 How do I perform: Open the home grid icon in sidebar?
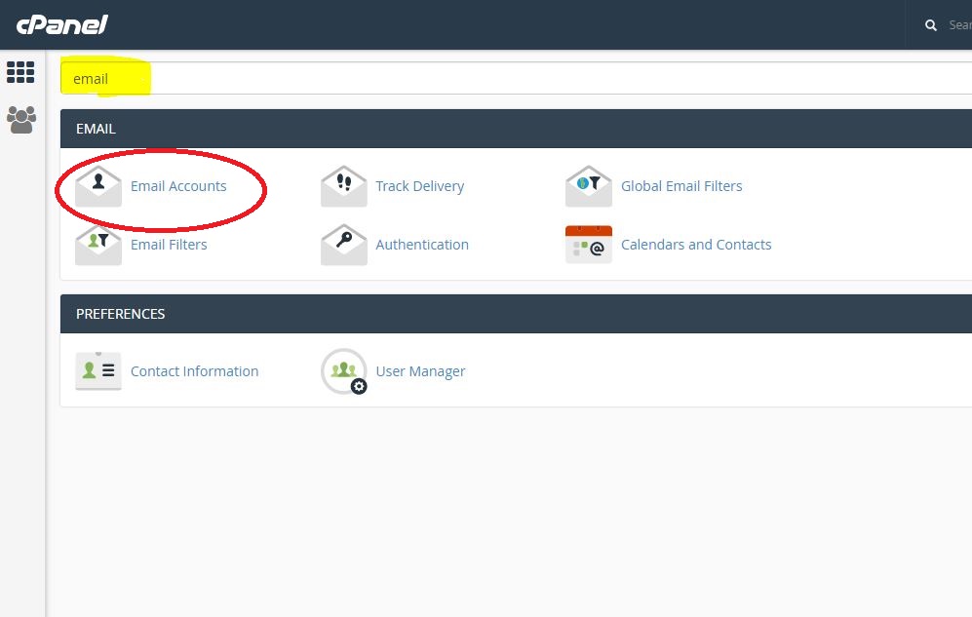(20, 72)
